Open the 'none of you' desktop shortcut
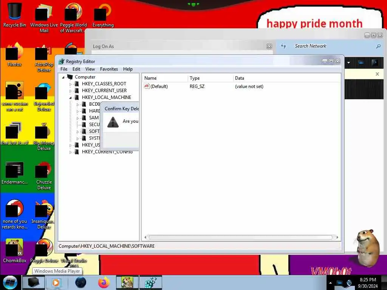 click(x=14, y=214)
